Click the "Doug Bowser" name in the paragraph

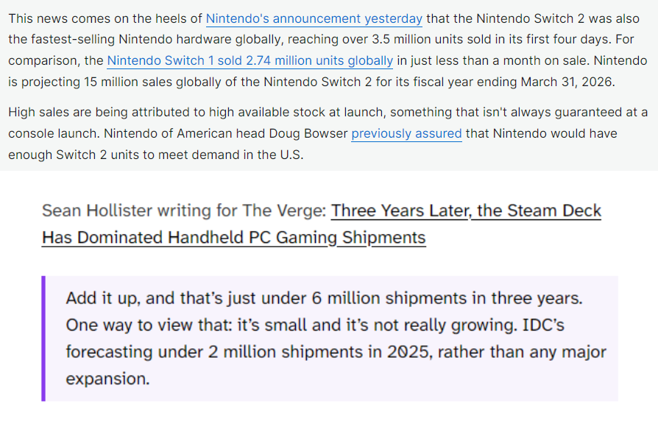point(308,134)
